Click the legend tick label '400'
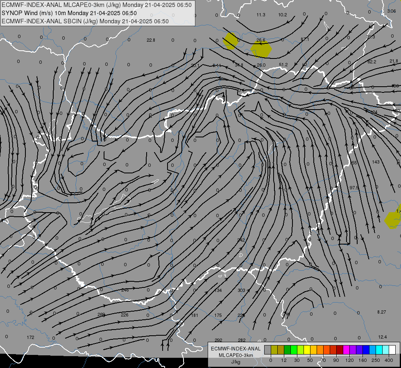This screenshot has height=368, width=401. 389,360
